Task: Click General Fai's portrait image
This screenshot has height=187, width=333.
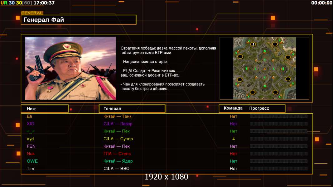Action: pos(70,68)
